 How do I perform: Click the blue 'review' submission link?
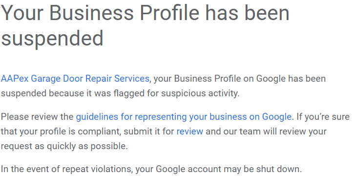point(189,132)
